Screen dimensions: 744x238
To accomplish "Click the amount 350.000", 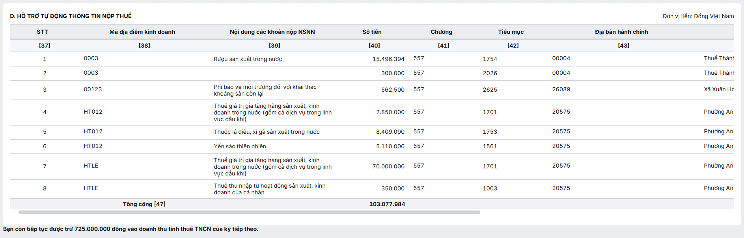I will click(x=393, y=188).
